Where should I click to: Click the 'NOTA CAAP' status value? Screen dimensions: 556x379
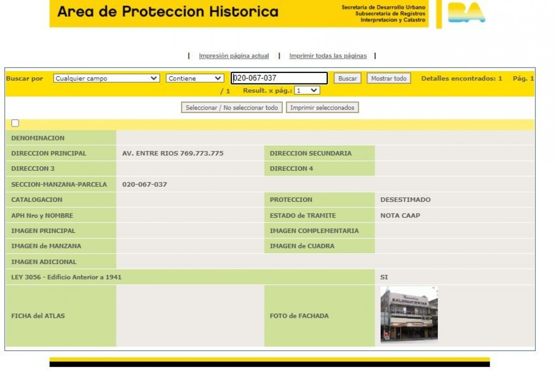coord(400,215)
